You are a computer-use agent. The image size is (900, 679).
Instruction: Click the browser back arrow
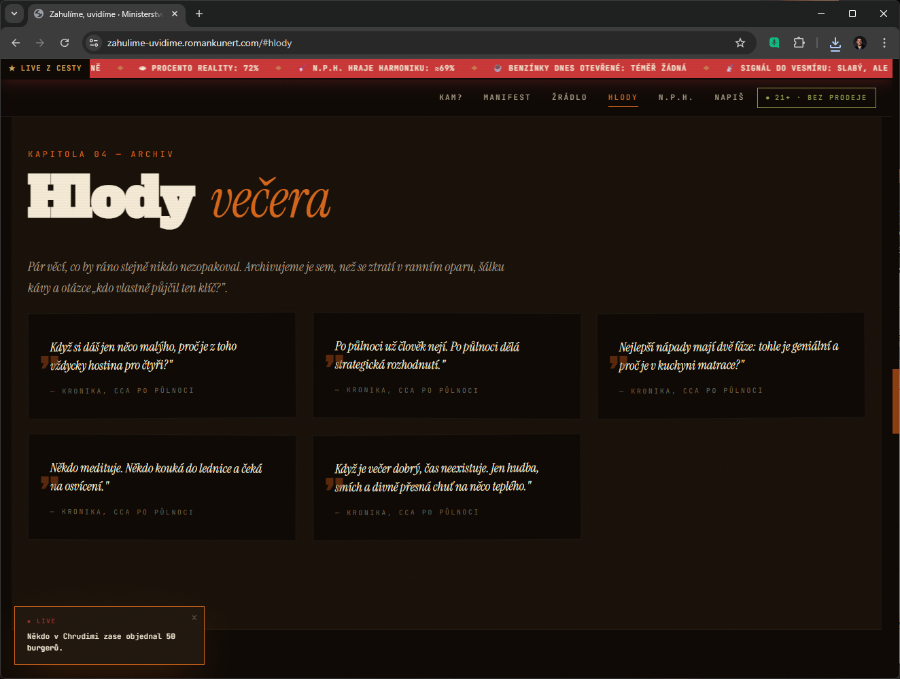(16, 43)
